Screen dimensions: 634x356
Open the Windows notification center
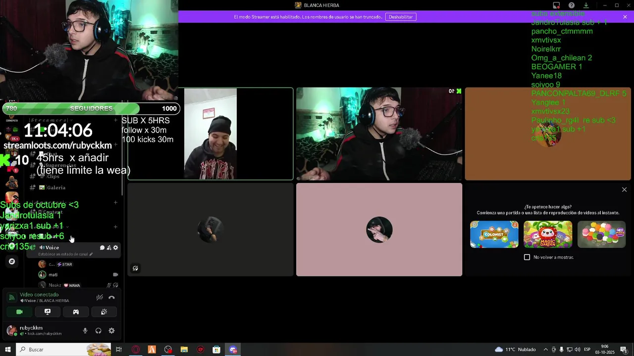(624, 350)
